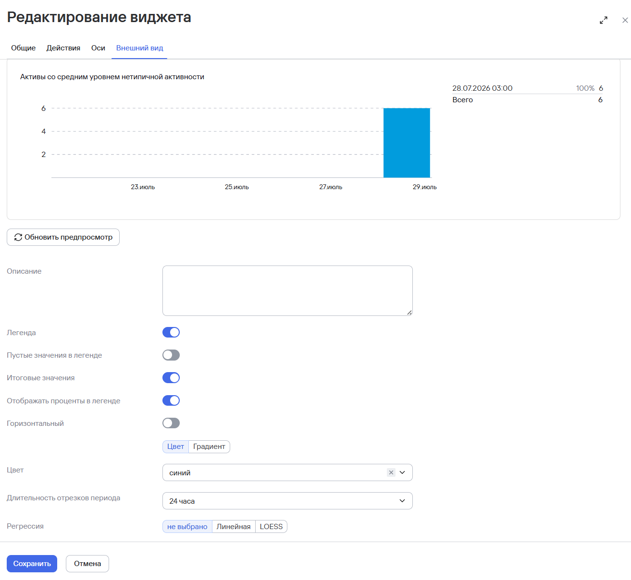Switch to the Общие tab

[24, 48]
